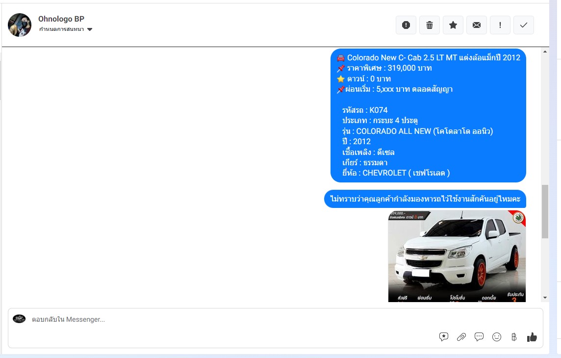
Task: Click the chat scrollbar up arrow
Action: tap(545, 52)
